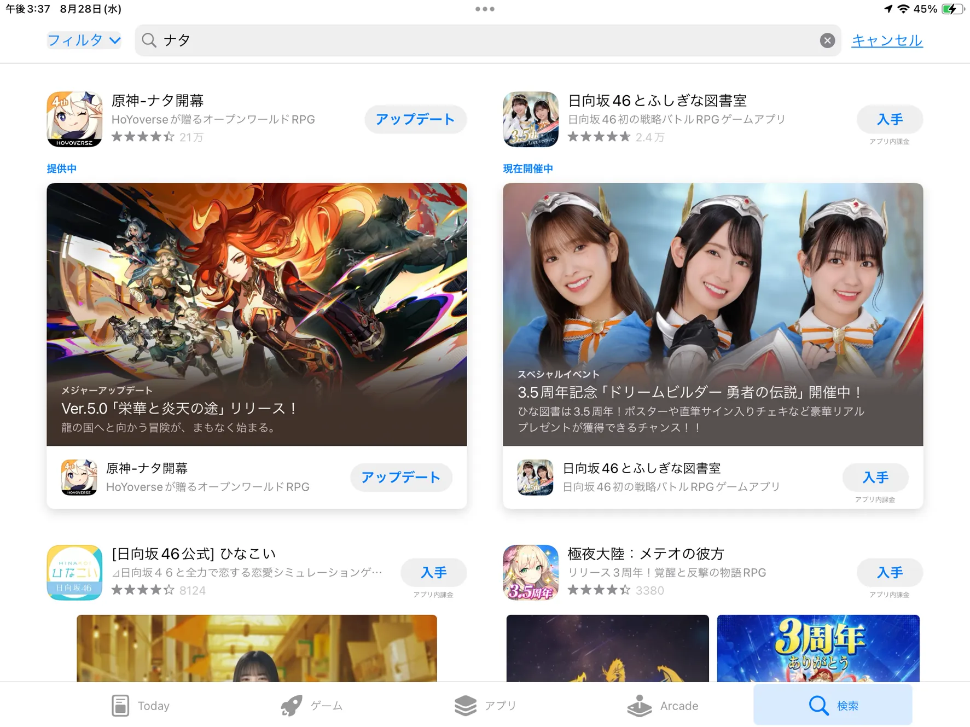The height and width of the screenshot is (727, 970).
Task: Switch to the アプリ tab
Action: click(485, 706)
